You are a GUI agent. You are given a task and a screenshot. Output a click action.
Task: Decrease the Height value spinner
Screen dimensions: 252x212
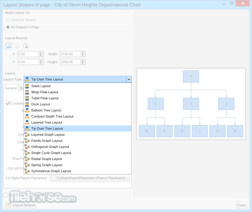83,63
